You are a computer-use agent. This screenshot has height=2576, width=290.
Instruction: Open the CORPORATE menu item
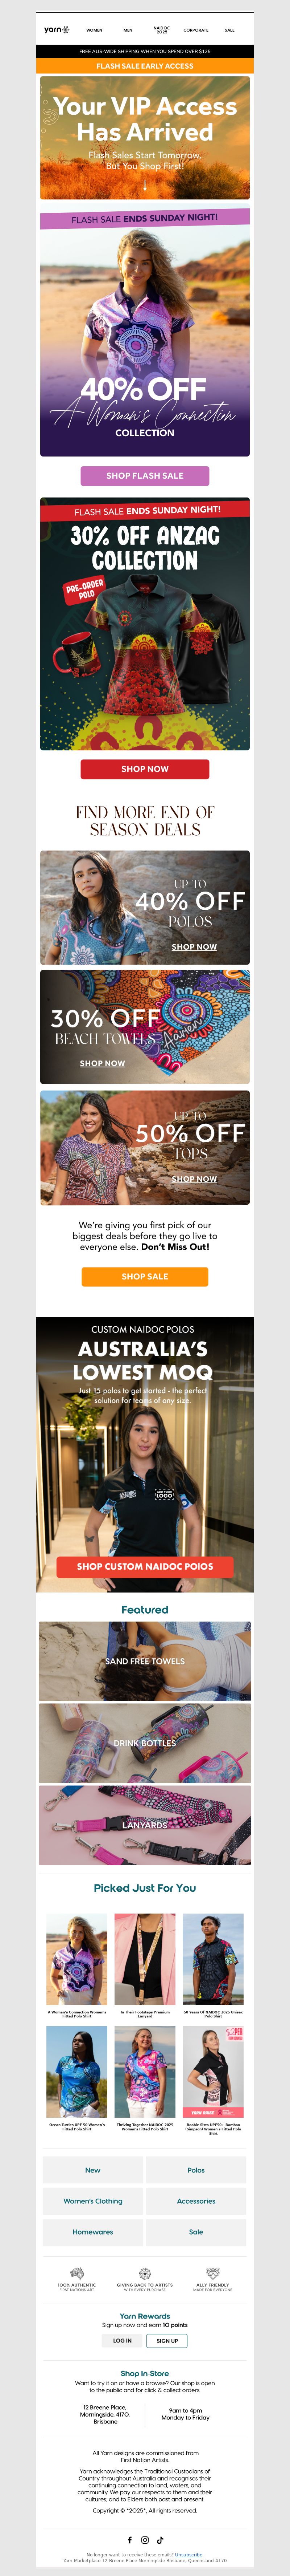coord(196,30)
